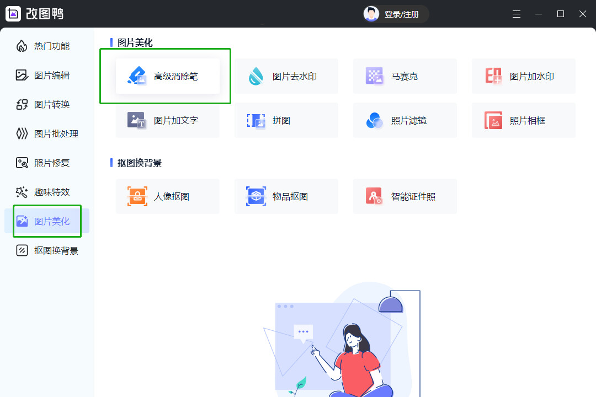Switch to the 图片编辑 sidebar label
Screen dimensions: 596x397
click(52, 76)
